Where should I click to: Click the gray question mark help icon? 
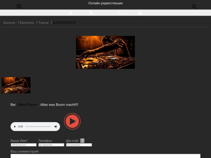click(x=82, y=141)
